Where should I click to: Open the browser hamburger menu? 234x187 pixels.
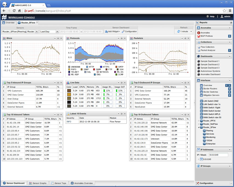click(x=230, y=11)
